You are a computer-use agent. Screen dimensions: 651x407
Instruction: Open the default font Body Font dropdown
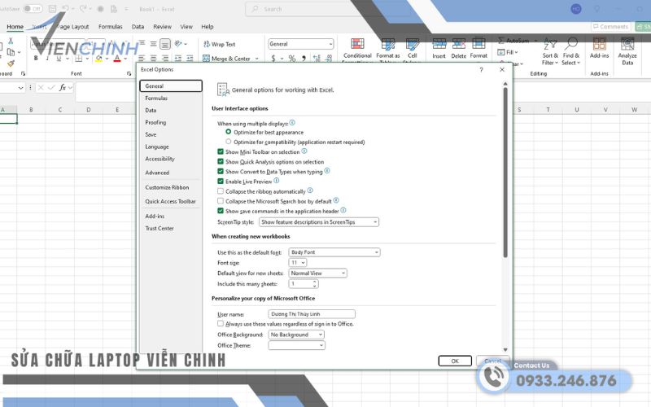pyautogui.click(x=334, y=252)
